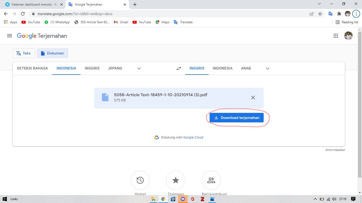The image size is (362, 203).
Task: Open the Google apps grid
Action: click(x=336, y=36)
